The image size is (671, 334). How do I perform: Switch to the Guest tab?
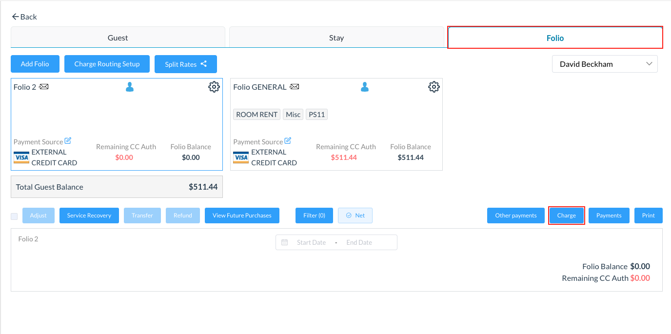click(118, 38)
